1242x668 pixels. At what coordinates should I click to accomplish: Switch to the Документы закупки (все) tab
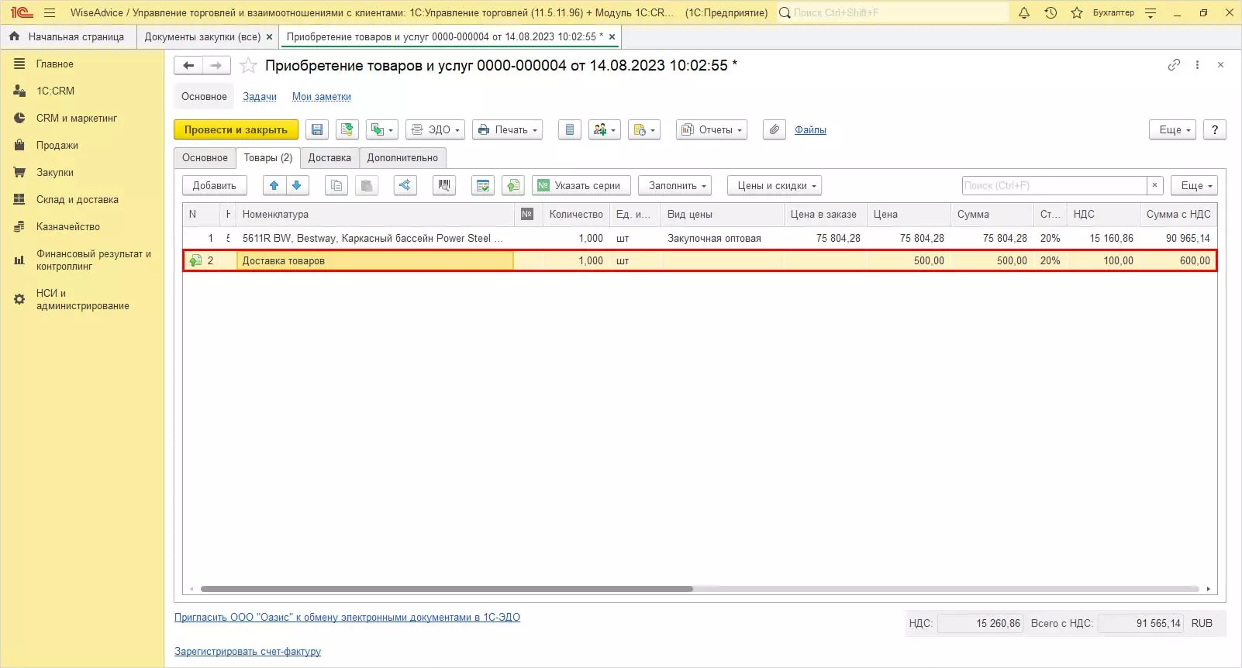pyautogui.click(x=202, y=36)
